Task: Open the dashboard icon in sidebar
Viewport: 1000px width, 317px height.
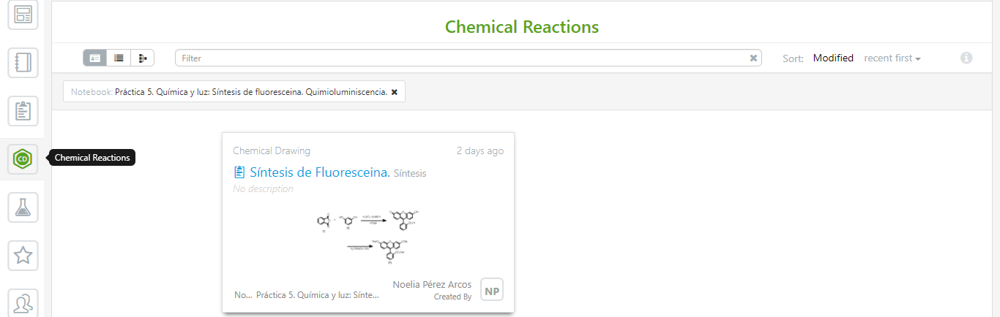Action: point(23,15)
